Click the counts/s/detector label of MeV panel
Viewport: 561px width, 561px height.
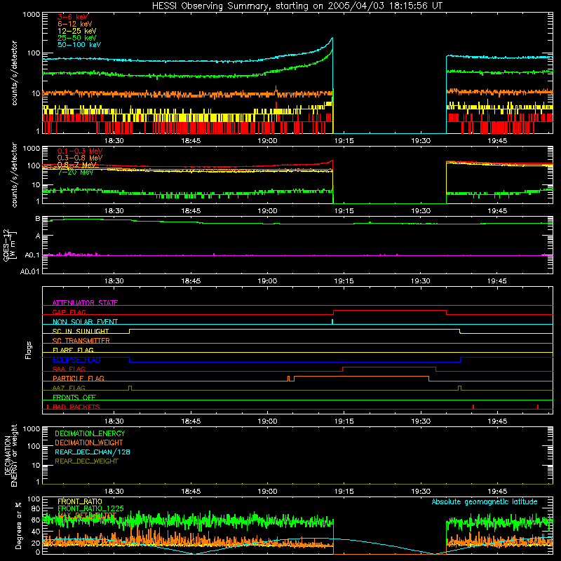14,175
